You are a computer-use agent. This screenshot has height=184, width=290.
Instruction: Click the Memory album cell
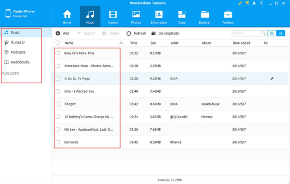tap(207, 117)
